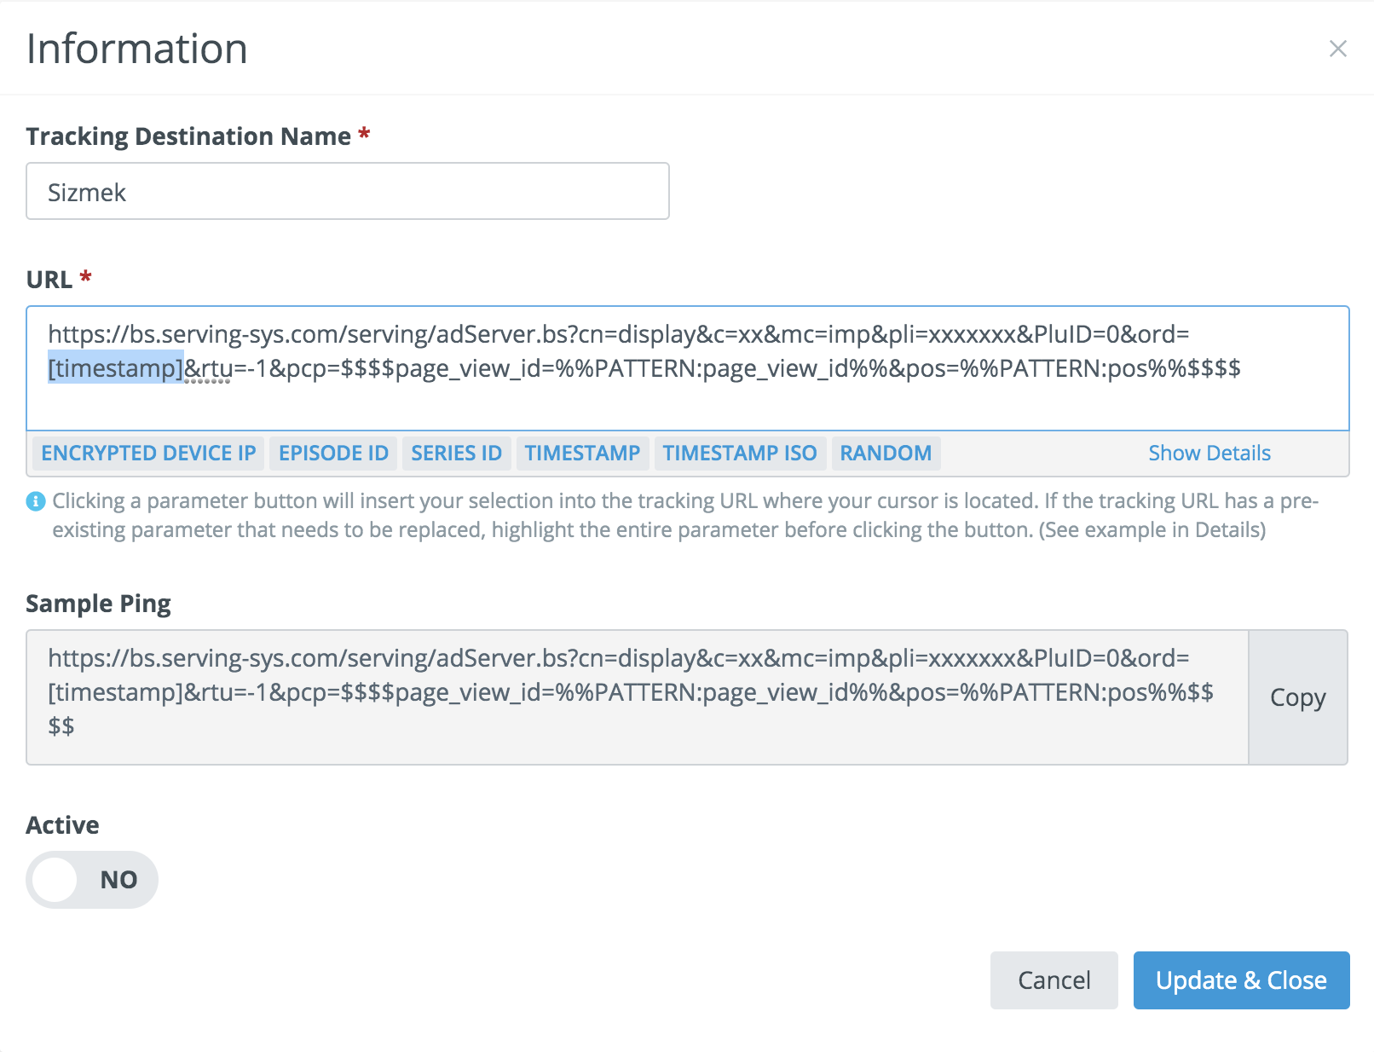Click the TIMESTAMP ISO parameter button
The height and width of the screenshot is (1052, 1374).
pyautogui.click(x=739, y=454)
